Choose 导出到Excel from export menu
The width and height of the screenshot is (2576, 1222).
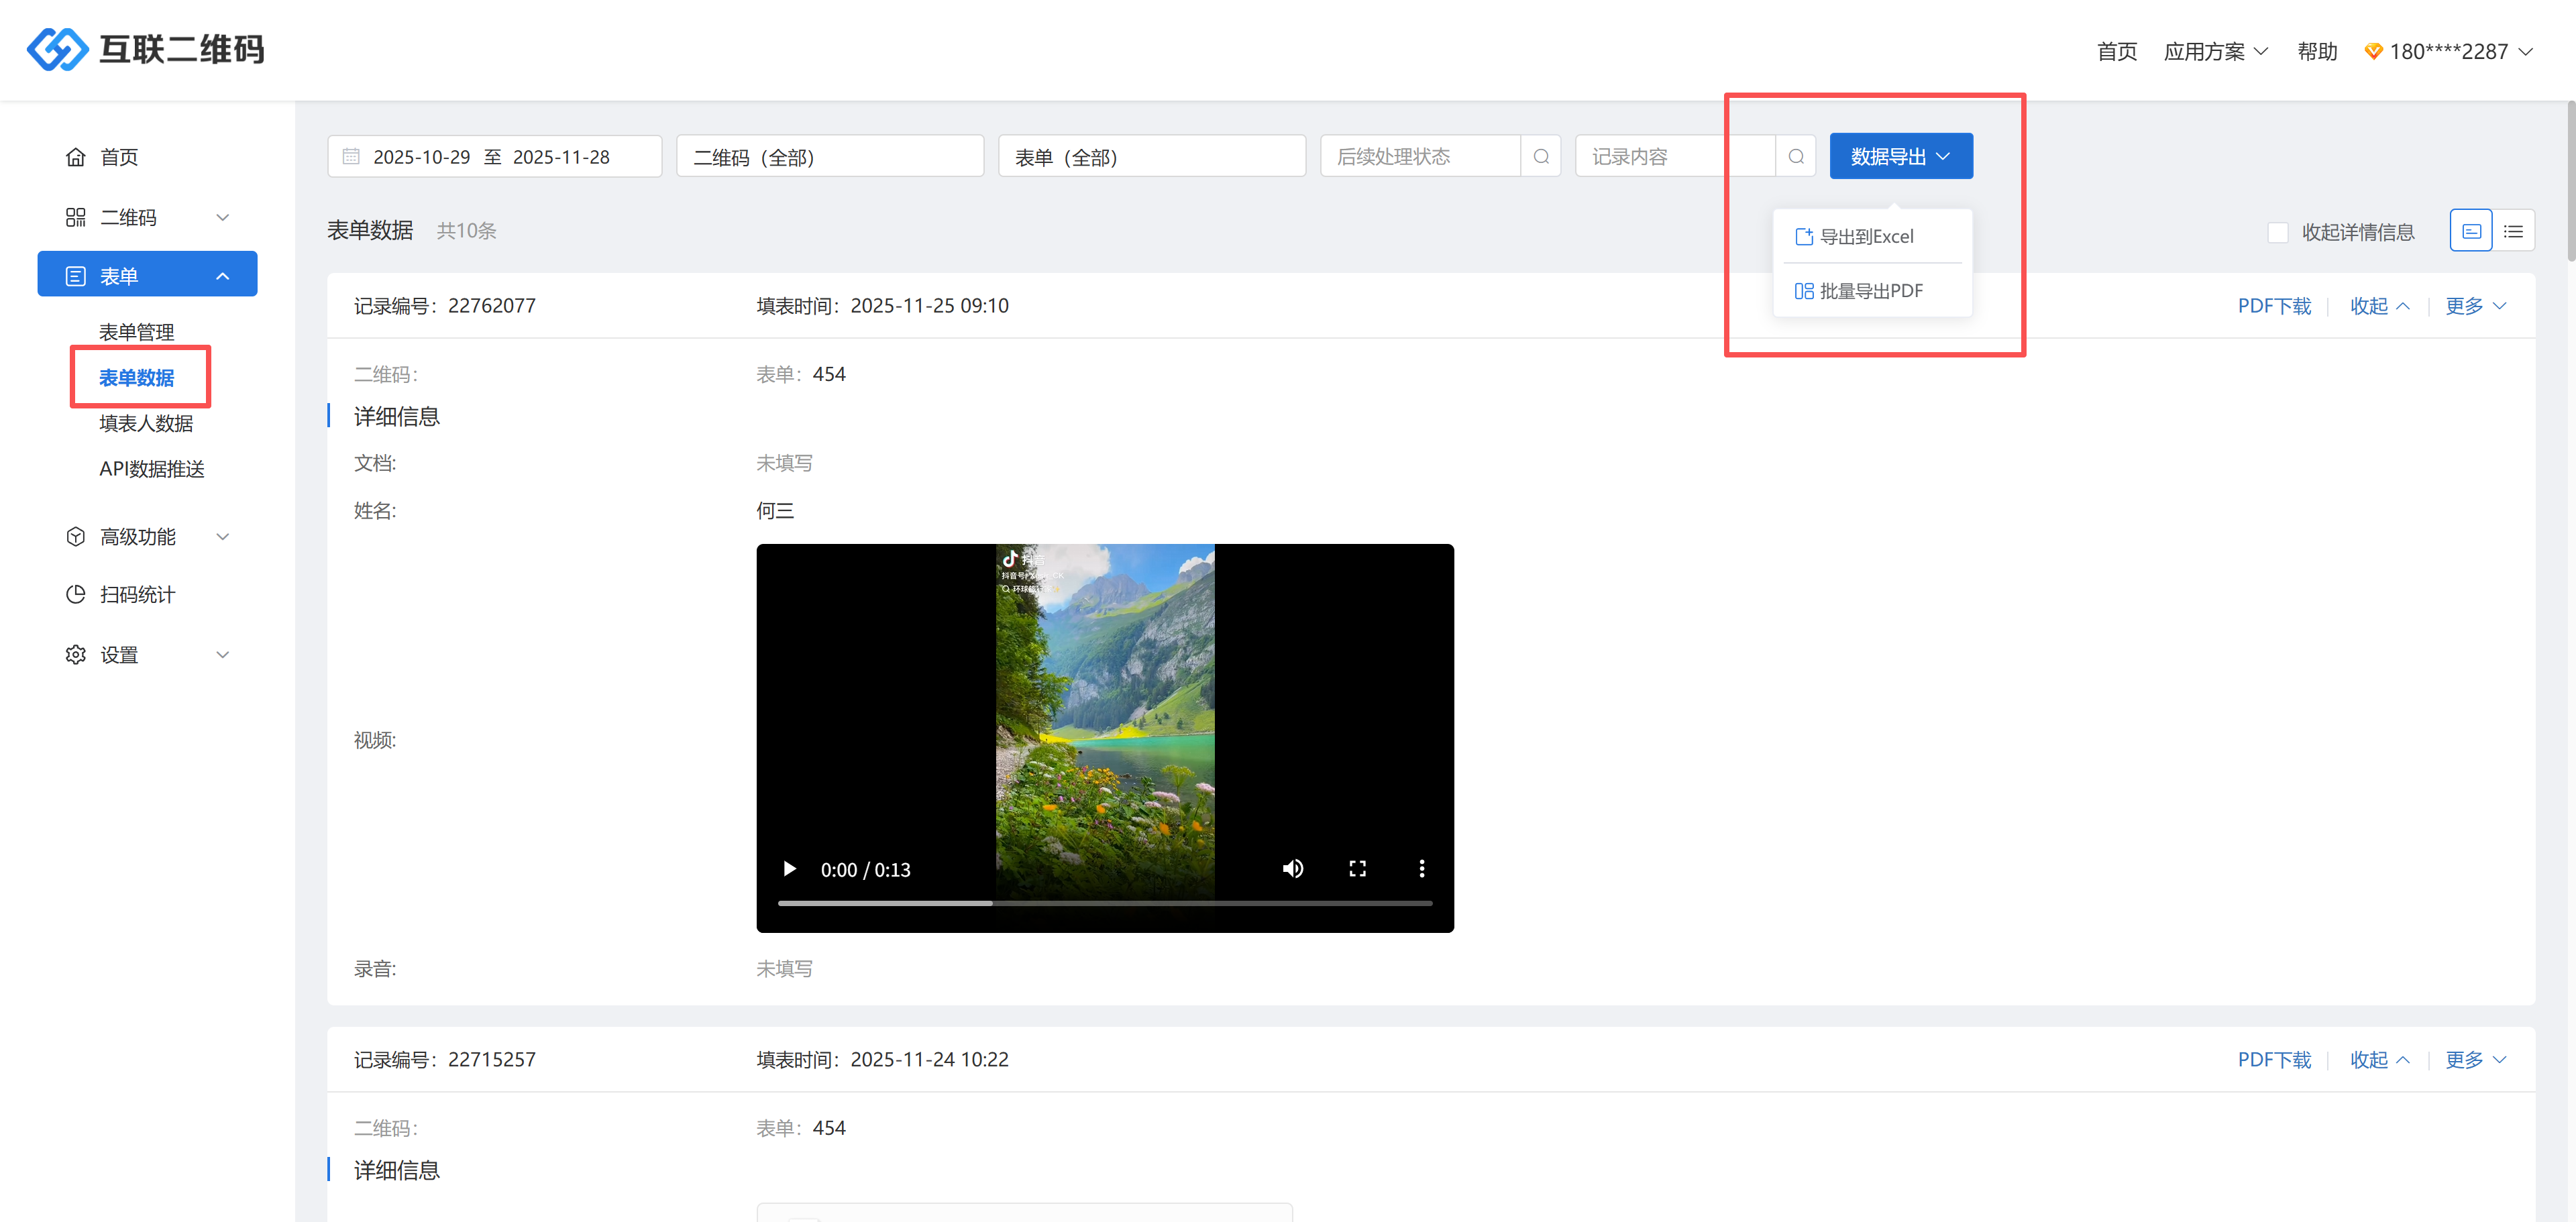1866,237
